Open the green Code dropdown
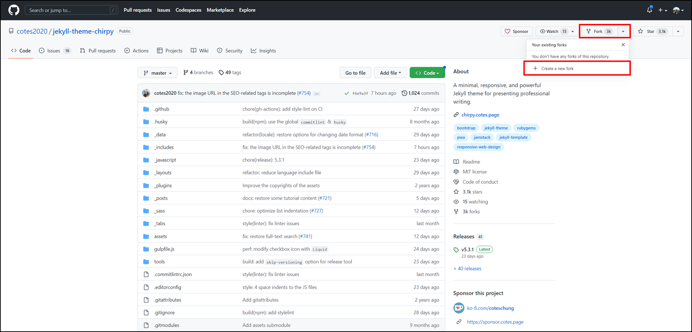This screenshot has height=332, width=692. [427, 72]
